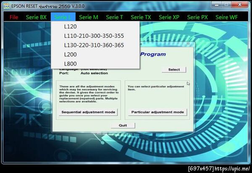Screen dimensions: 252x173
Task: Choose L110-210-300-350-355 entry
Action: (95, 36)
